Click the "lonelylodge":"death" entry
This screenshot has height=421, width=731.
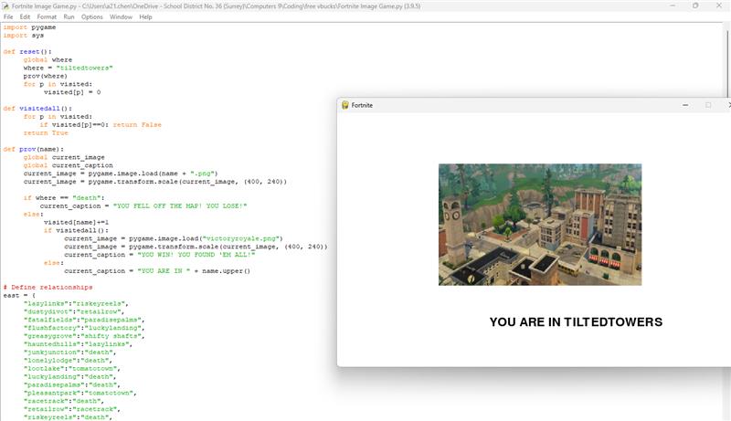[x=68, y=361]
